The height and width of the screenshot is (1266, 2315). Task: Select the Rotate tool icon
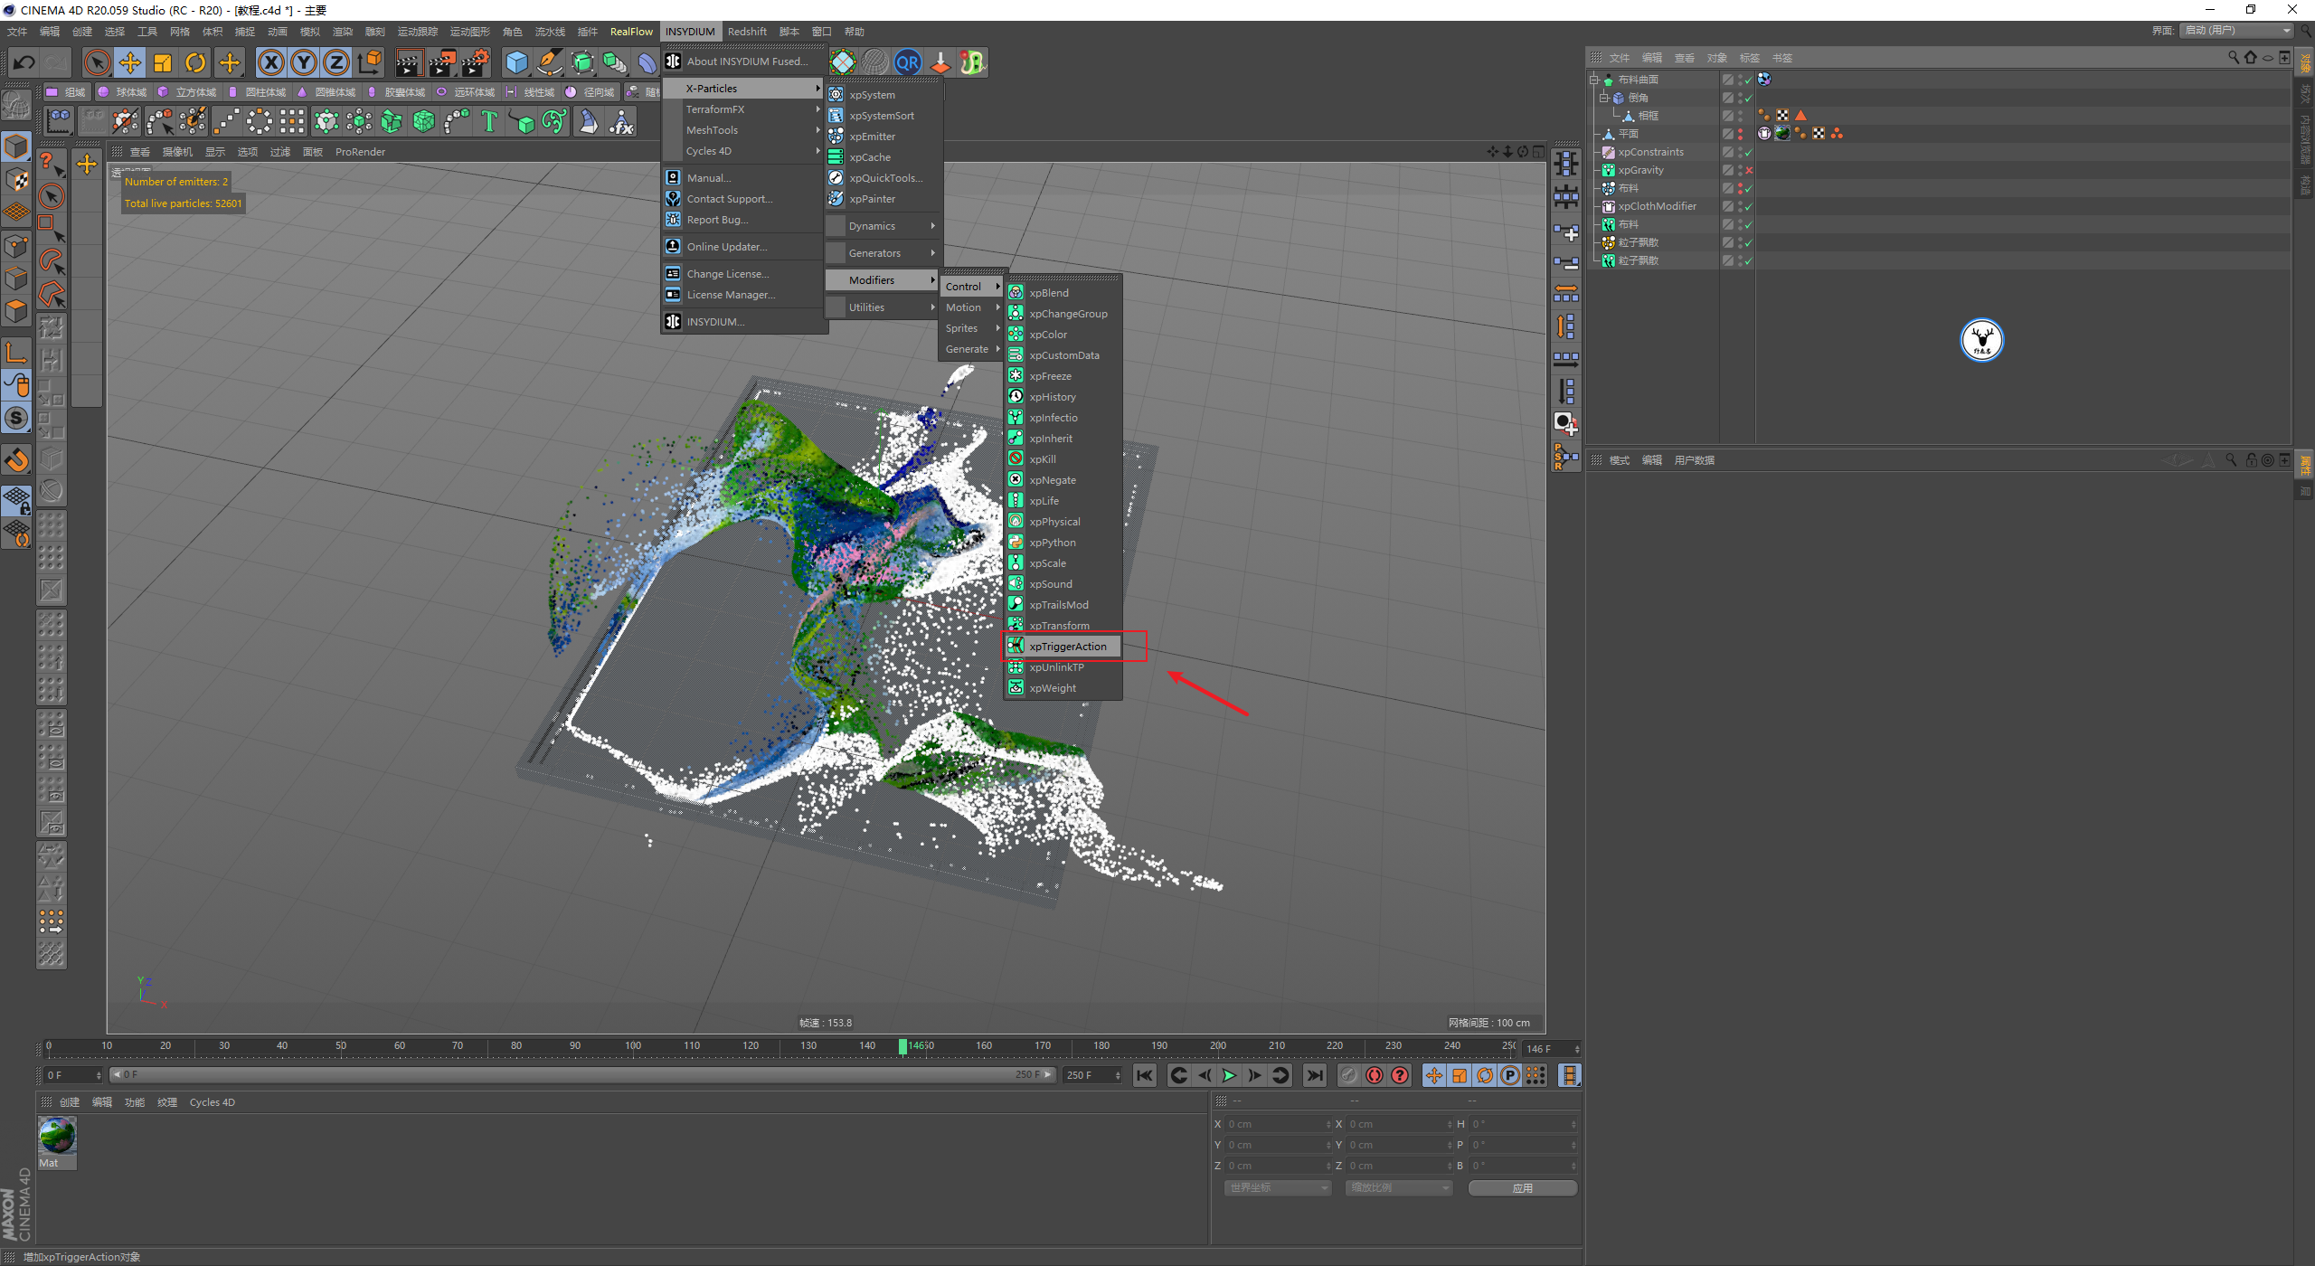click(x=195, y=62)
